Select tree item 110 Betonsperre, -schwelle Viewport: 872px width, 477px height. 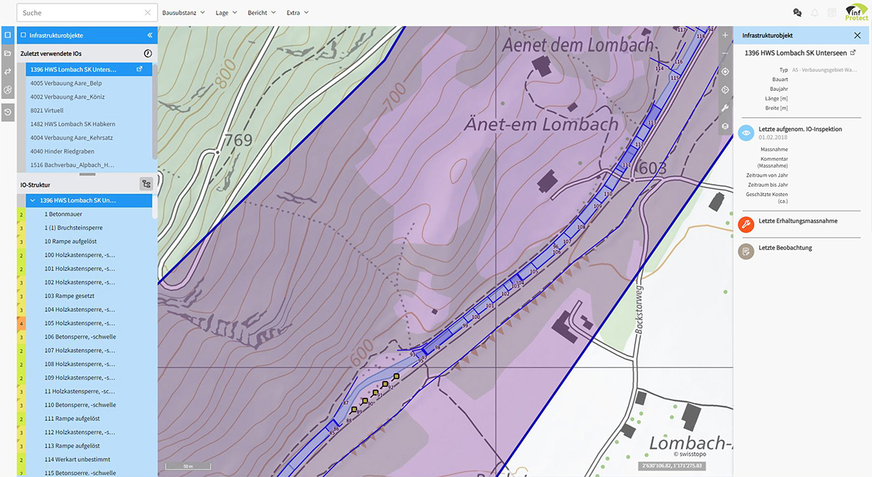(89, 405)
